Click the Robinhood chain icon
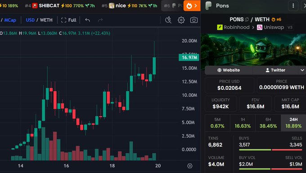The image size is (306, 173). pos(220,27)
